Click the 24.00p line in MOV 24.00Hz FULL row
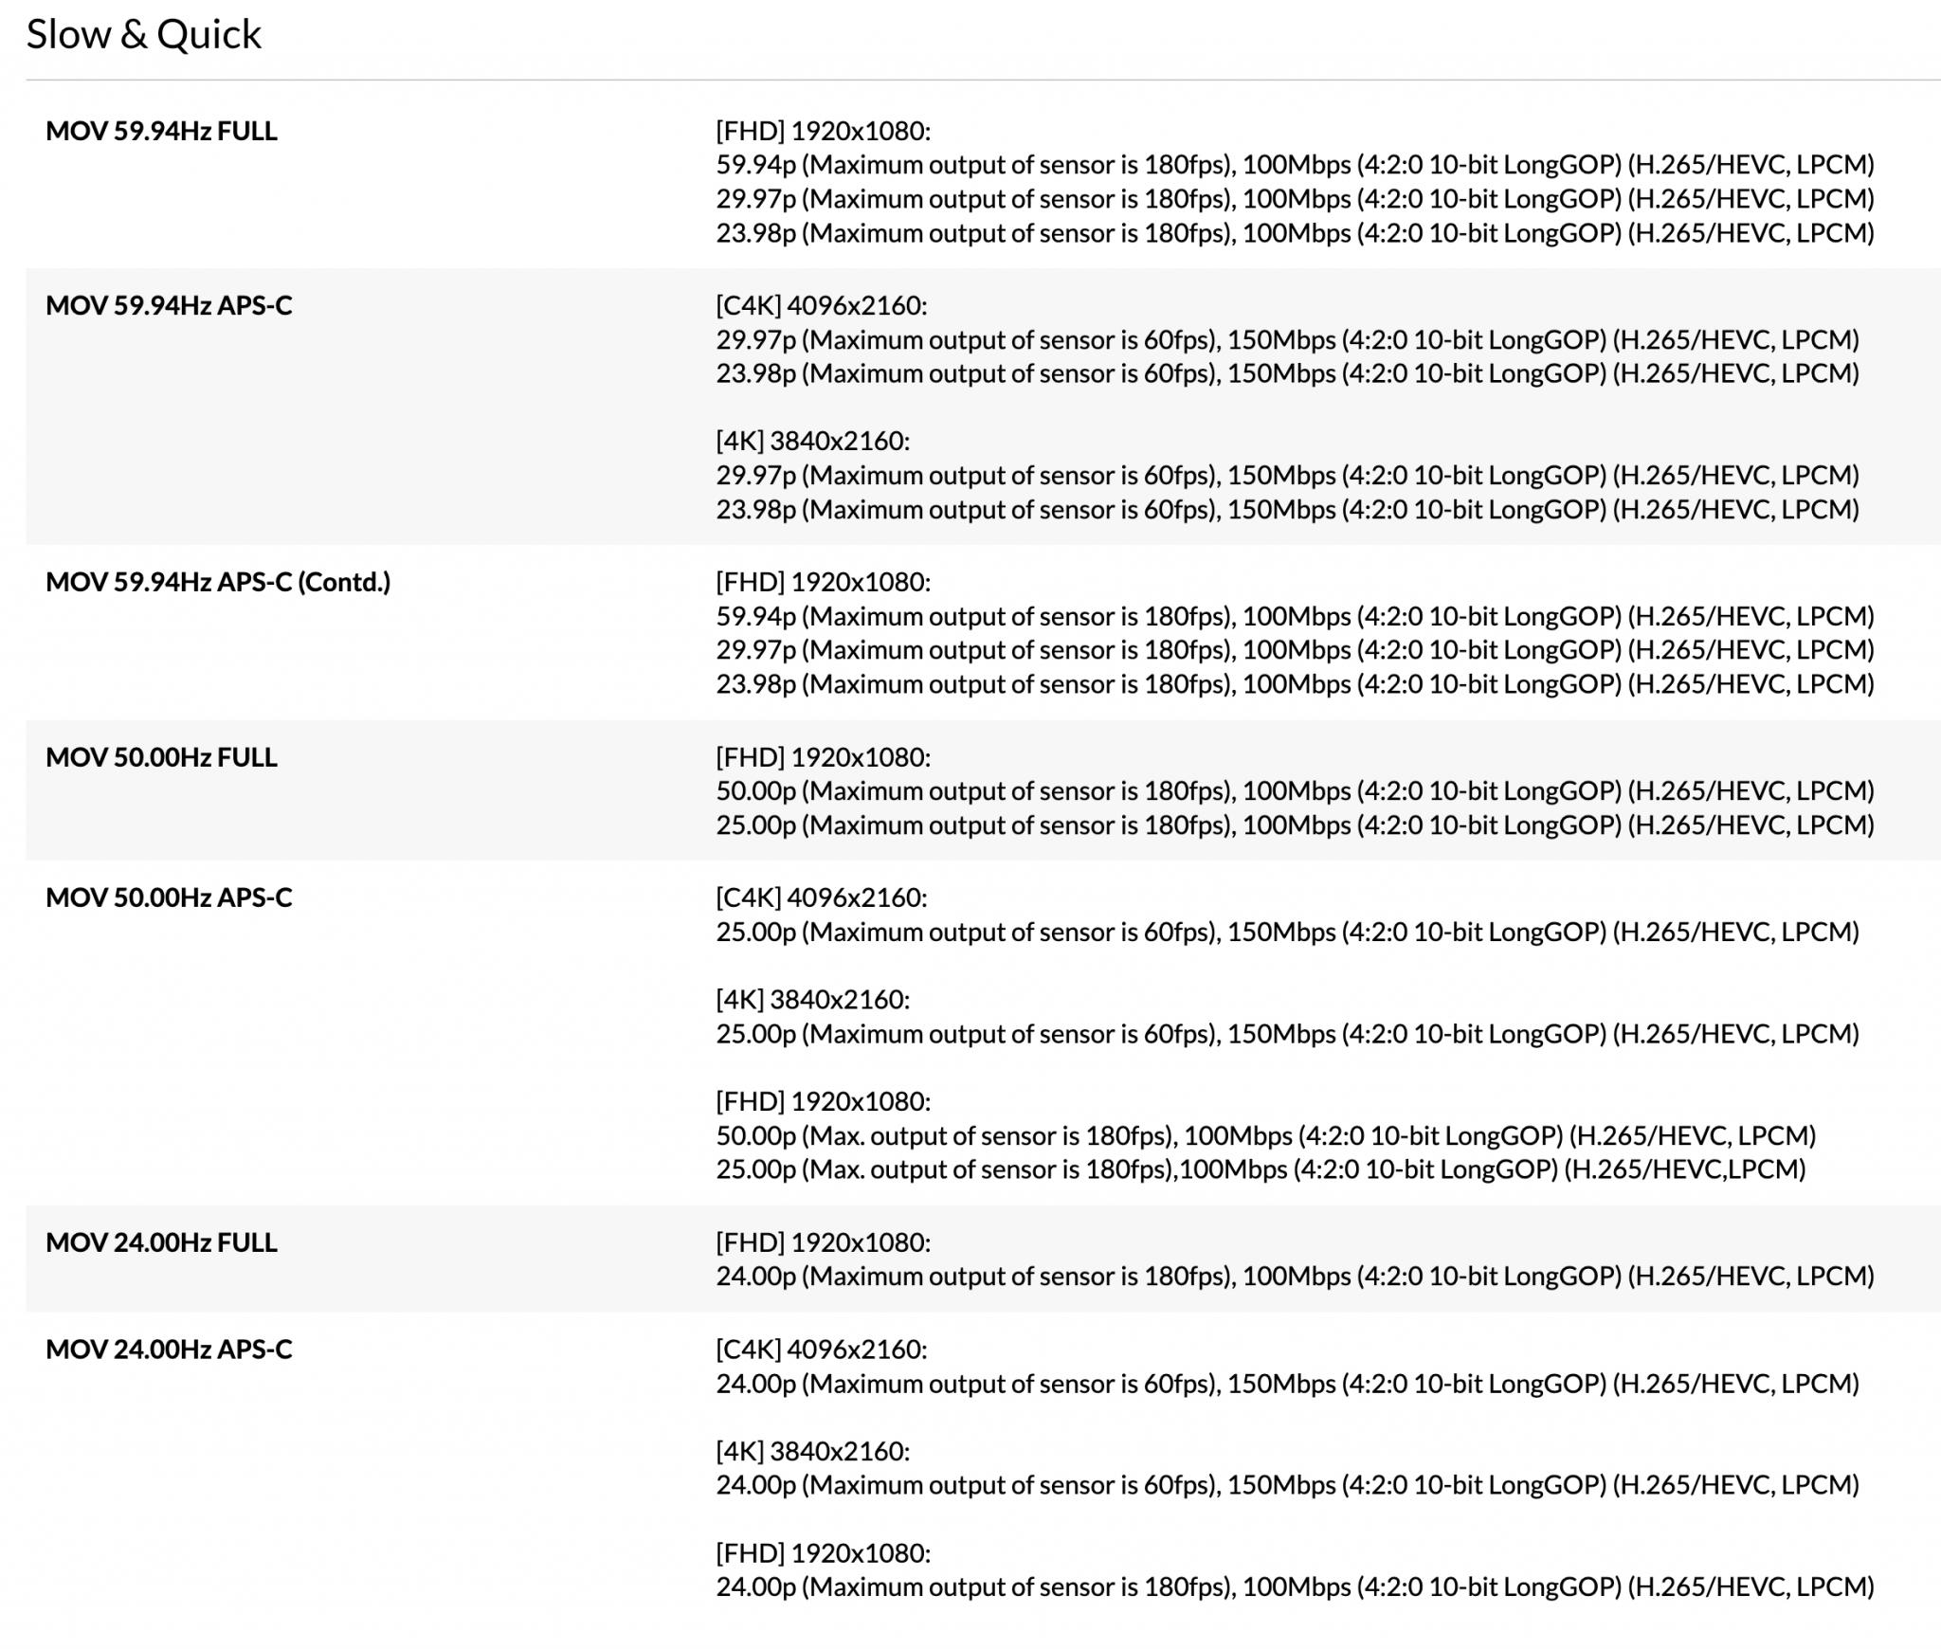 [1295, 1276]
